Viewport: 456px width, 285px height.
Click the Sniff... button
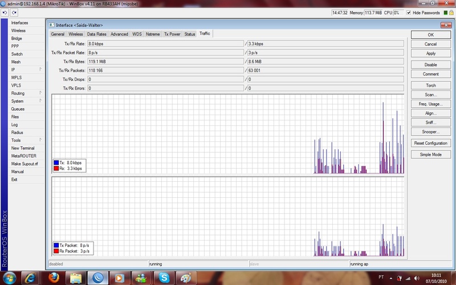(431, 123)
